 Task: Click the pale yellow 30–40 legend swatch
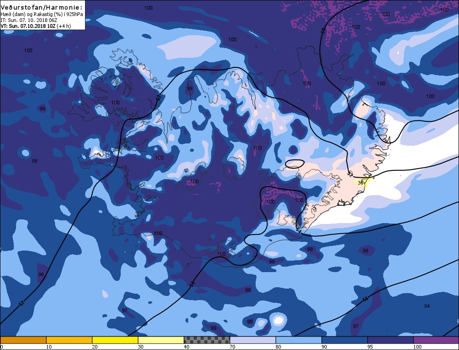tap(161, 340)
